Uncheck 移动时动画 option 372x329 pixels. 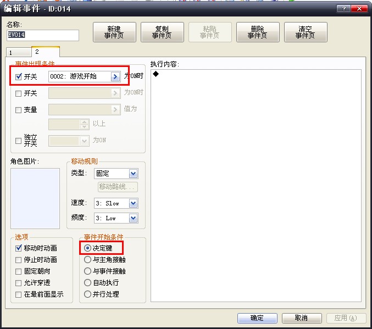pos(18,248)
